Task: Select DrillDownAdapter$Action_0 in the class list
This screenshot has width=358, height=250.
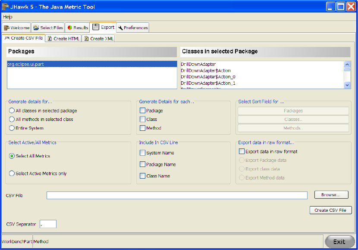Action: [x=262, y=77]
